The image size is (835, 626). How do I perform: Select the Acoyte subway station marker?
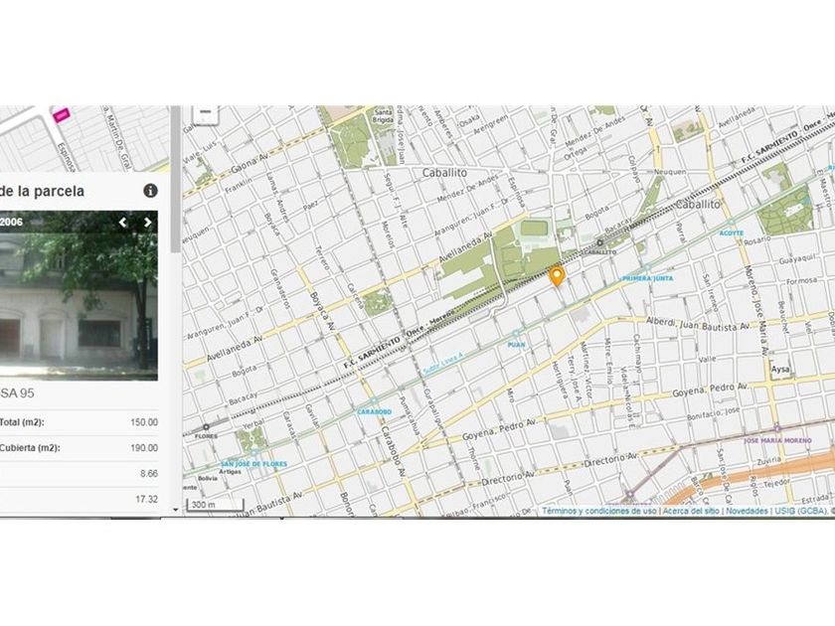732,222
